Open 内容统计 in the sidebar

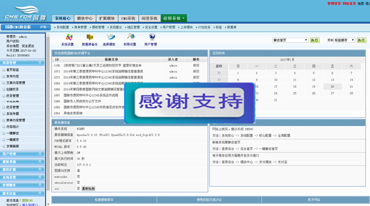[13, 127]
